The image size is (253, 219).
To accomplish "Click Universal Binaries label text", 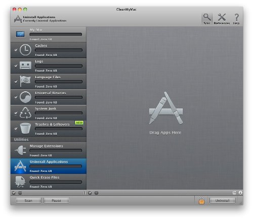I will tap(51, 93).
